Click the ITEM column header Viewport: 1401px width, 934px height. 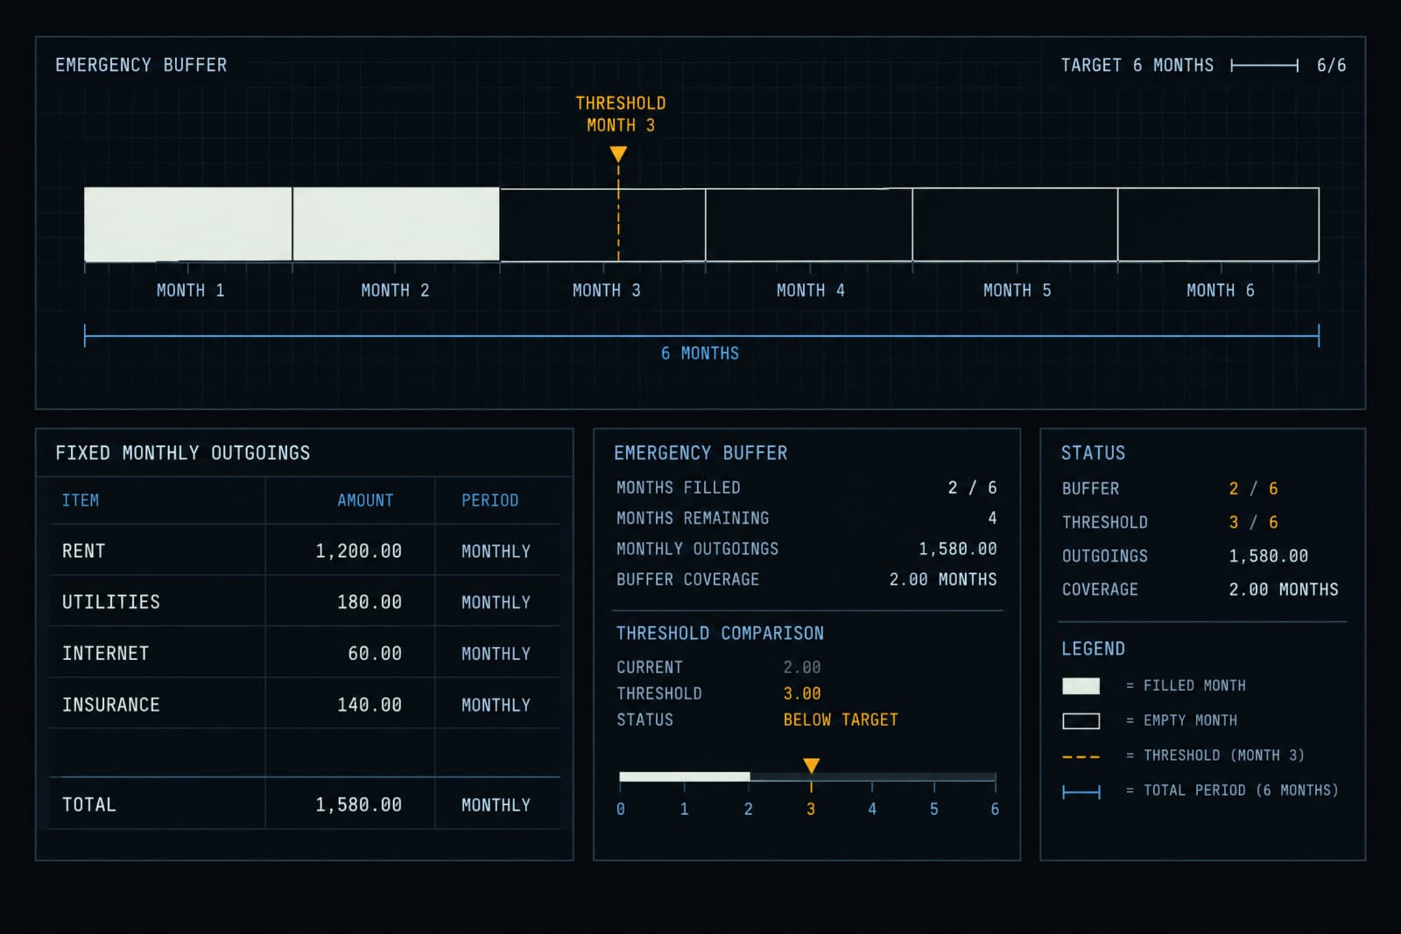pyautogui.click(x=81, y=501)
